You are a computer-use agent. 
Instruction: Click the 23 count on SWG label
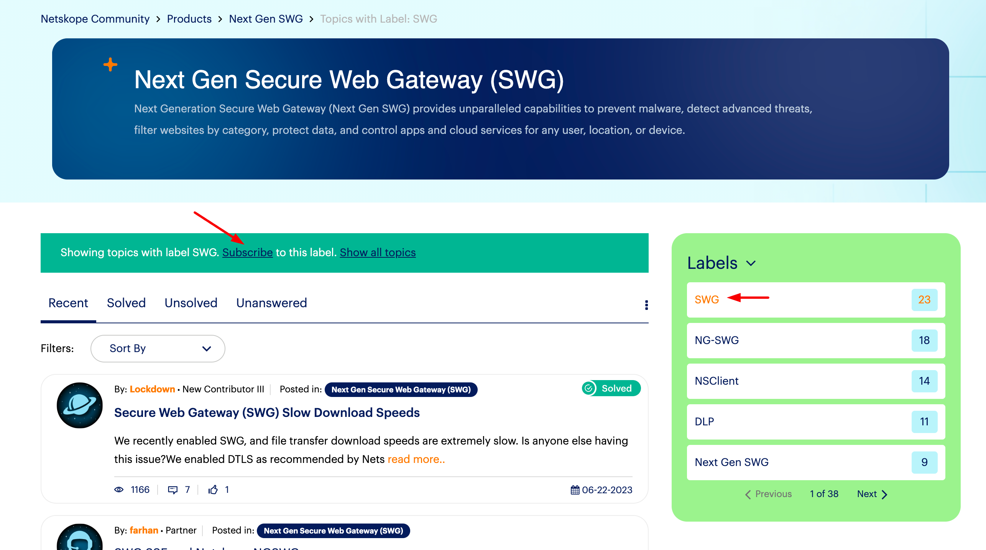pos(924,300)
